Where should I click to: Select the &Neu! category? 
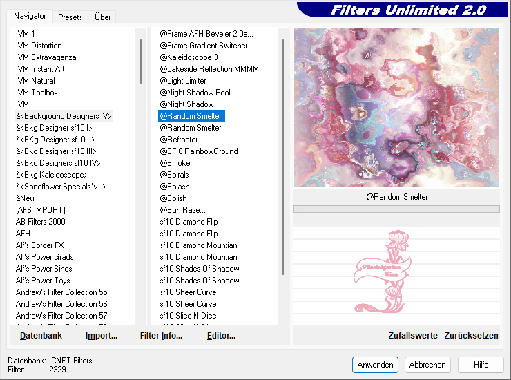(x=26, y=198)
